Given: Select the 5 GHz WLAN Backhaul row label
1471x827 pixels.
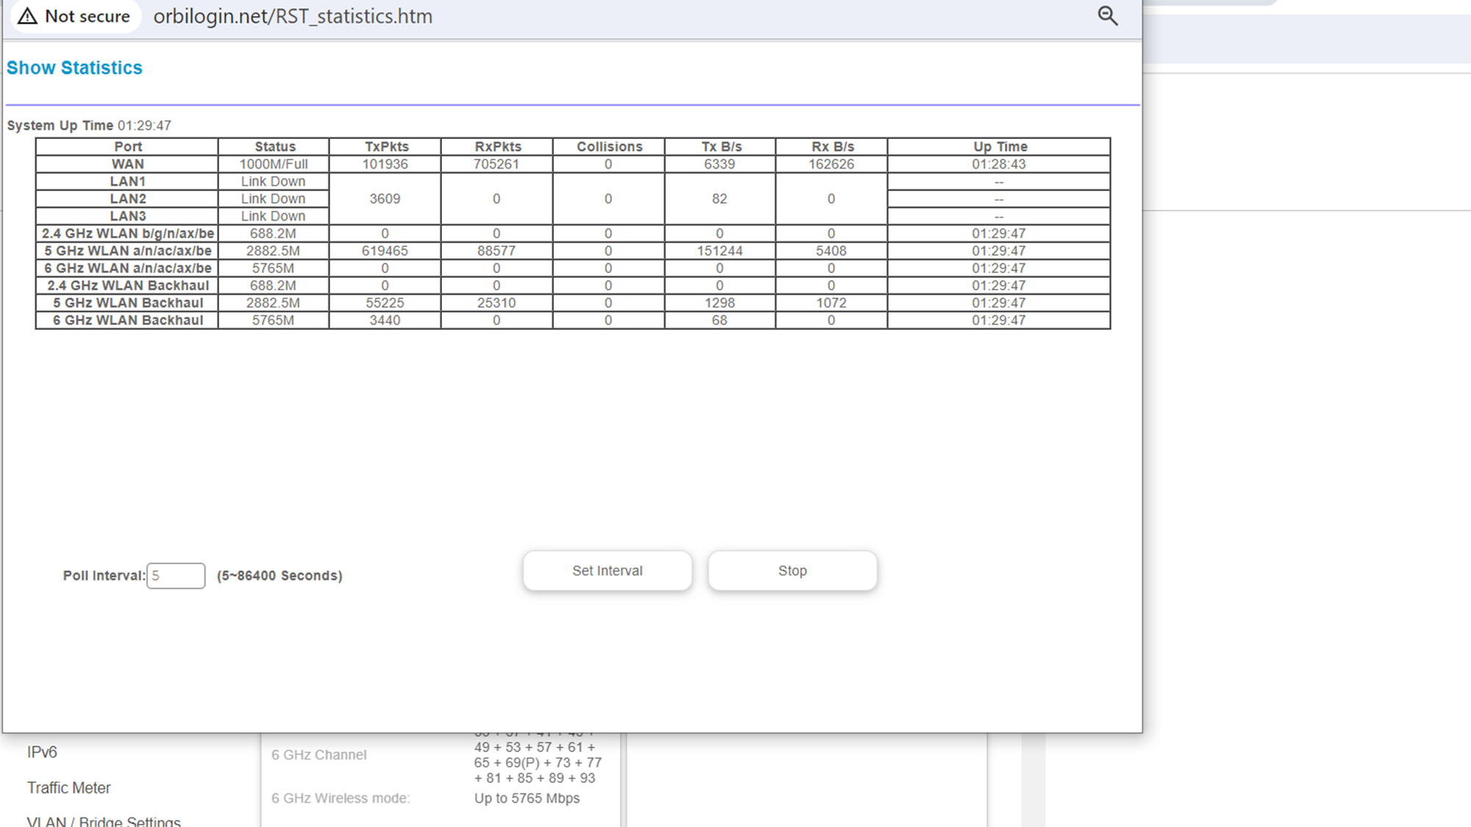Looking at the screenshot, I should click(x=127, y=303).
